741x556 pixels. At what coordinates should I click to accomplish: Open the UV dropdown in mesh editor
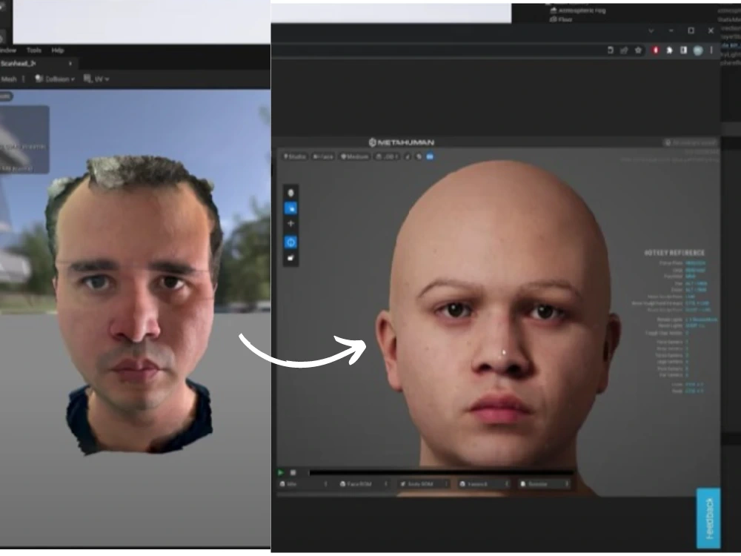click(96, 79)
